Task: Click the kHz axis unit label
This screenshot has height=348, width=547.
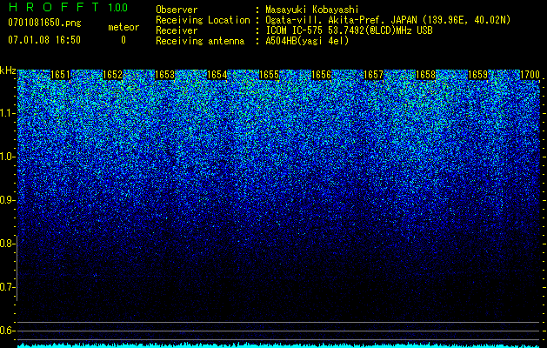Action: [8, 70]
